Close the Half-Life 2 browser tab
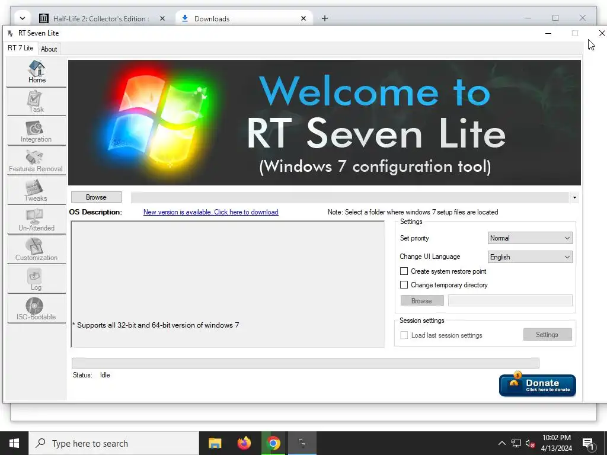 point(162,18)
